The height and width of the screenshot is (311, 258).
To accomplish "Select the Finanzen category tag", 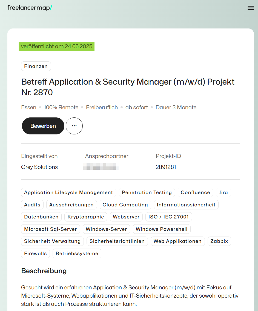I will [36, 66].
